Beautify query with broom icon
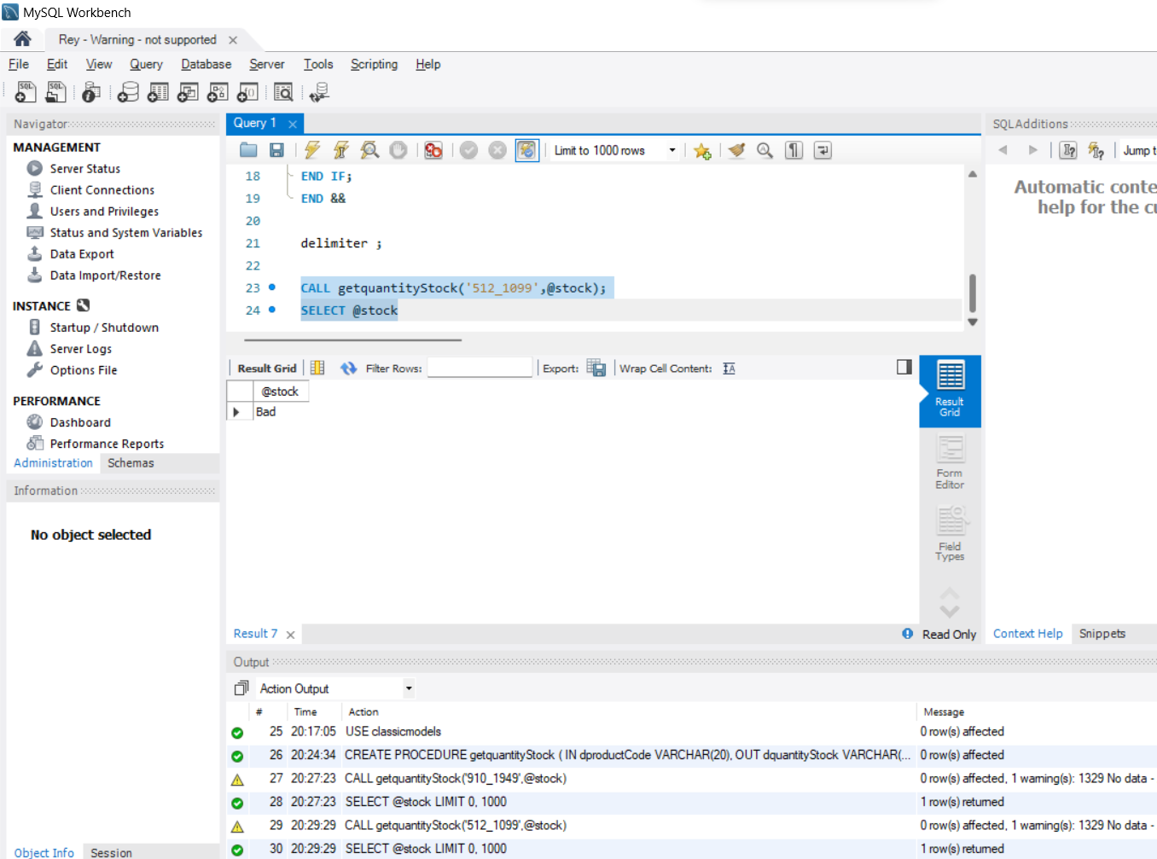1157x859 pixels. tap(736, 150)
